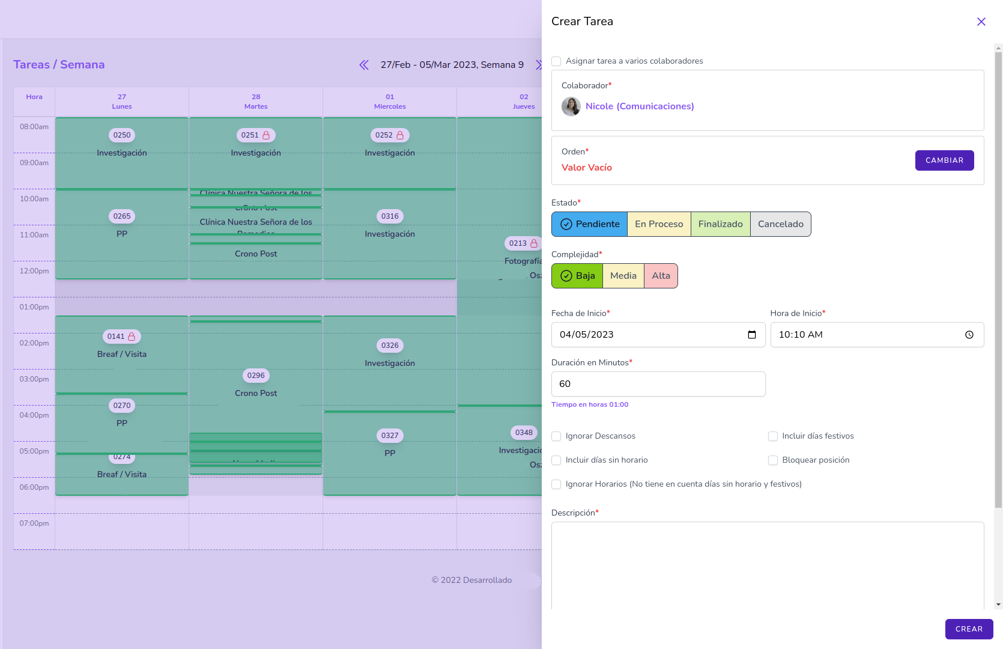Close the Crear Tarea panel
Screen dimensions: 1003x649
click(x=981, y=22)
